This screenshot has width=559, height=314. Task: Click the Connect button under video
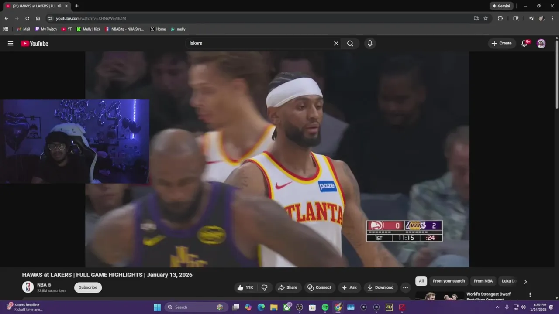pyautogui.click(x=319, y=287)
